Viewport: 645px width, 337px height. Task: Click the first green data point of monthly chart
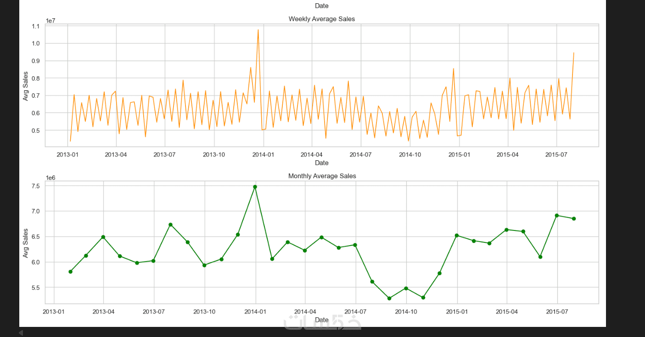click(70, 272)
